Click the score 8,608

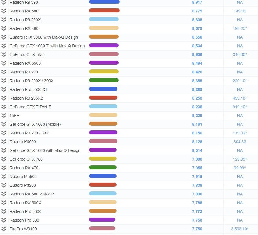click(x=197, y=20)
